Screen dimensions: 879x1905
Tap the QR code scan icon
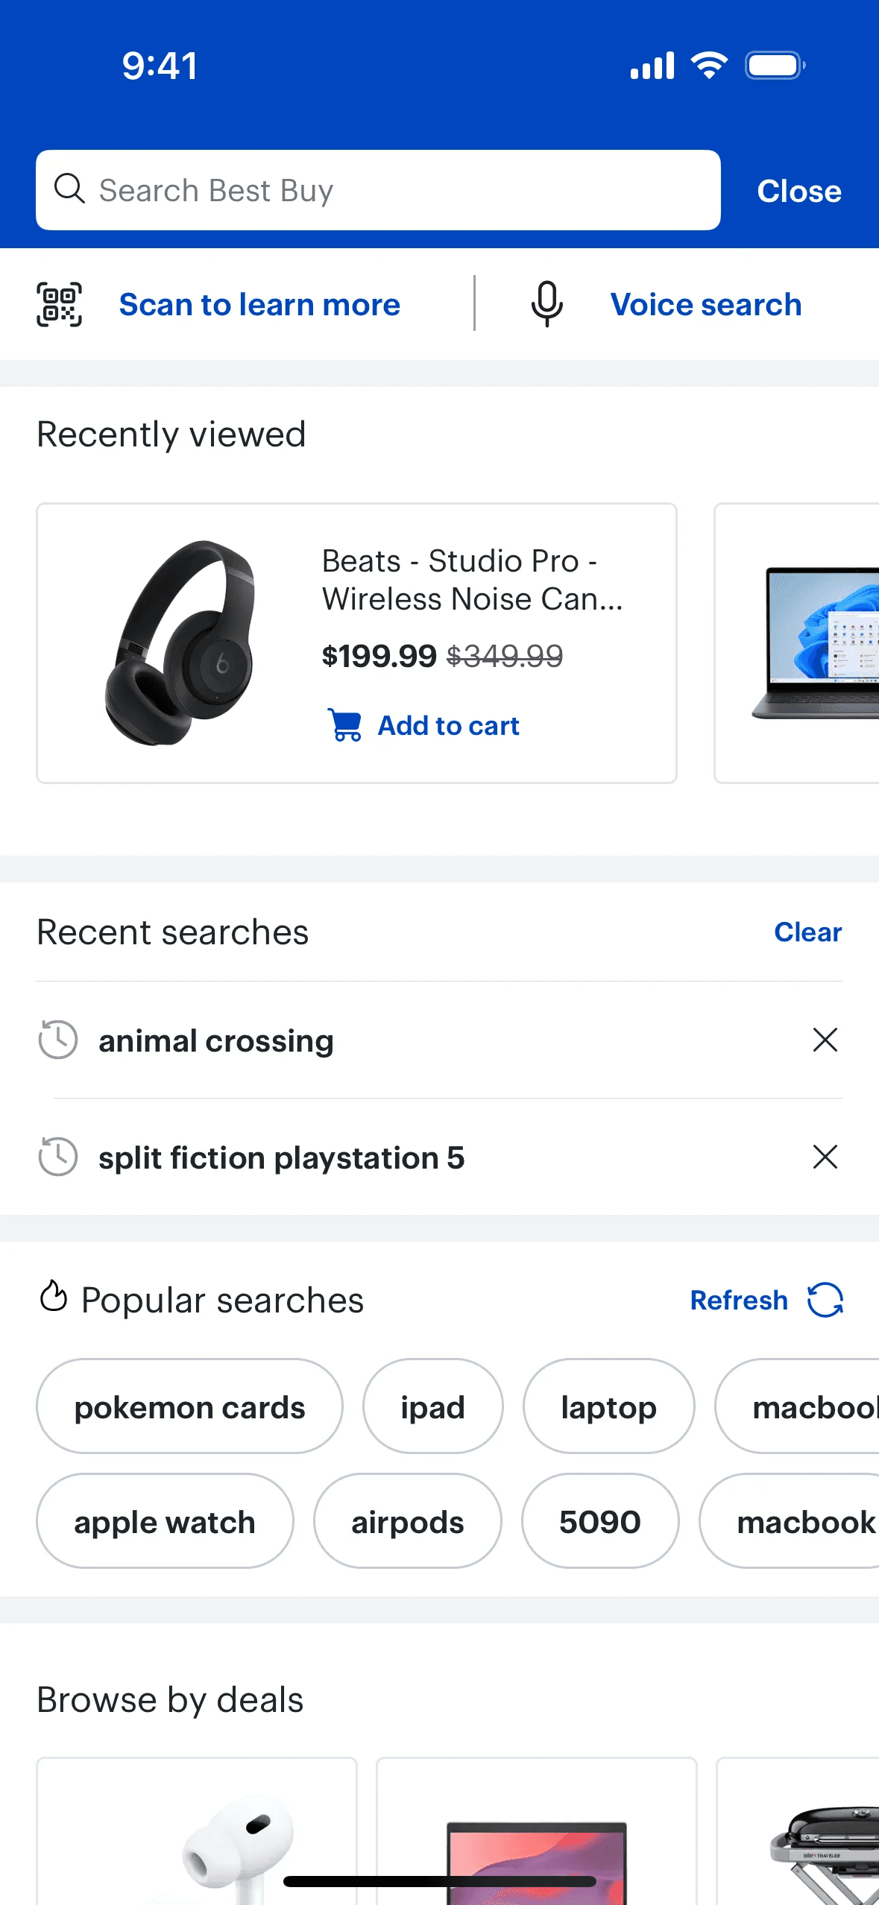tap(60, 305)
